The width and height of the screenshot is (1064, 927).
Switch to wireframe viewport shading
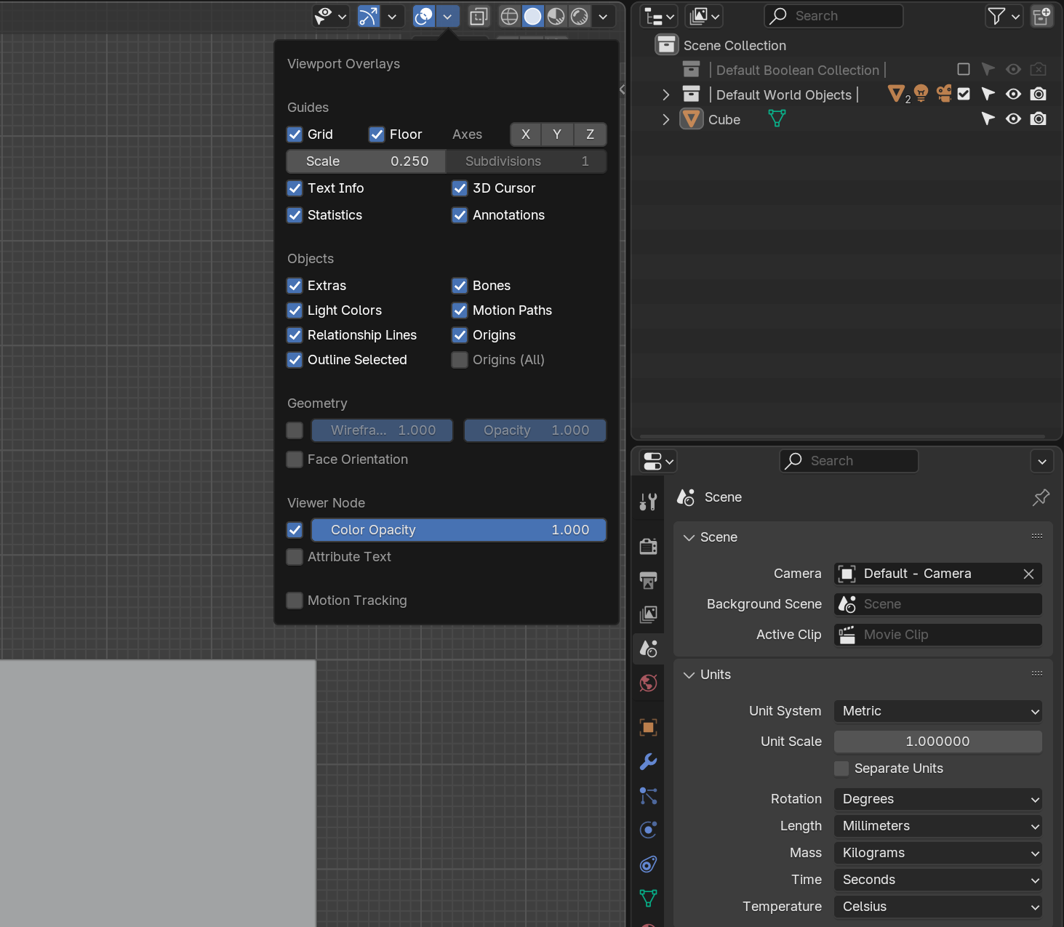click(510, 16)
